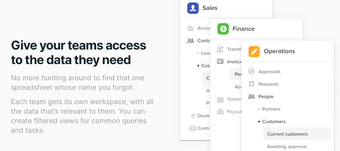Open Approvals in the Operations menu

click(x=269, y=72)
